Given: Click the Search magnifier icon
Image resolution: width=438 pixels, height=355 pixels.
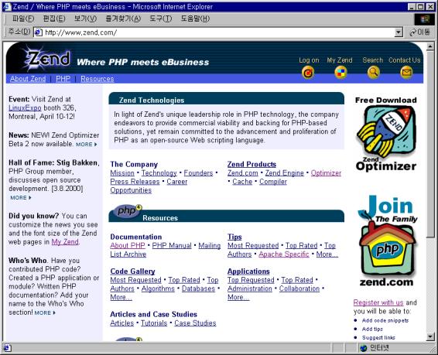Looking at the screenshot, I should [x=373, y=73].
